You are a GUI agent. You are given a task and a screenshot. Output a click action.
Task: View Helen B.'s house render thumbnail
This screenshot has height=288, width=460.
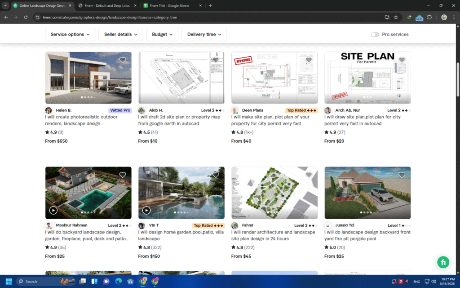[88, 77]
